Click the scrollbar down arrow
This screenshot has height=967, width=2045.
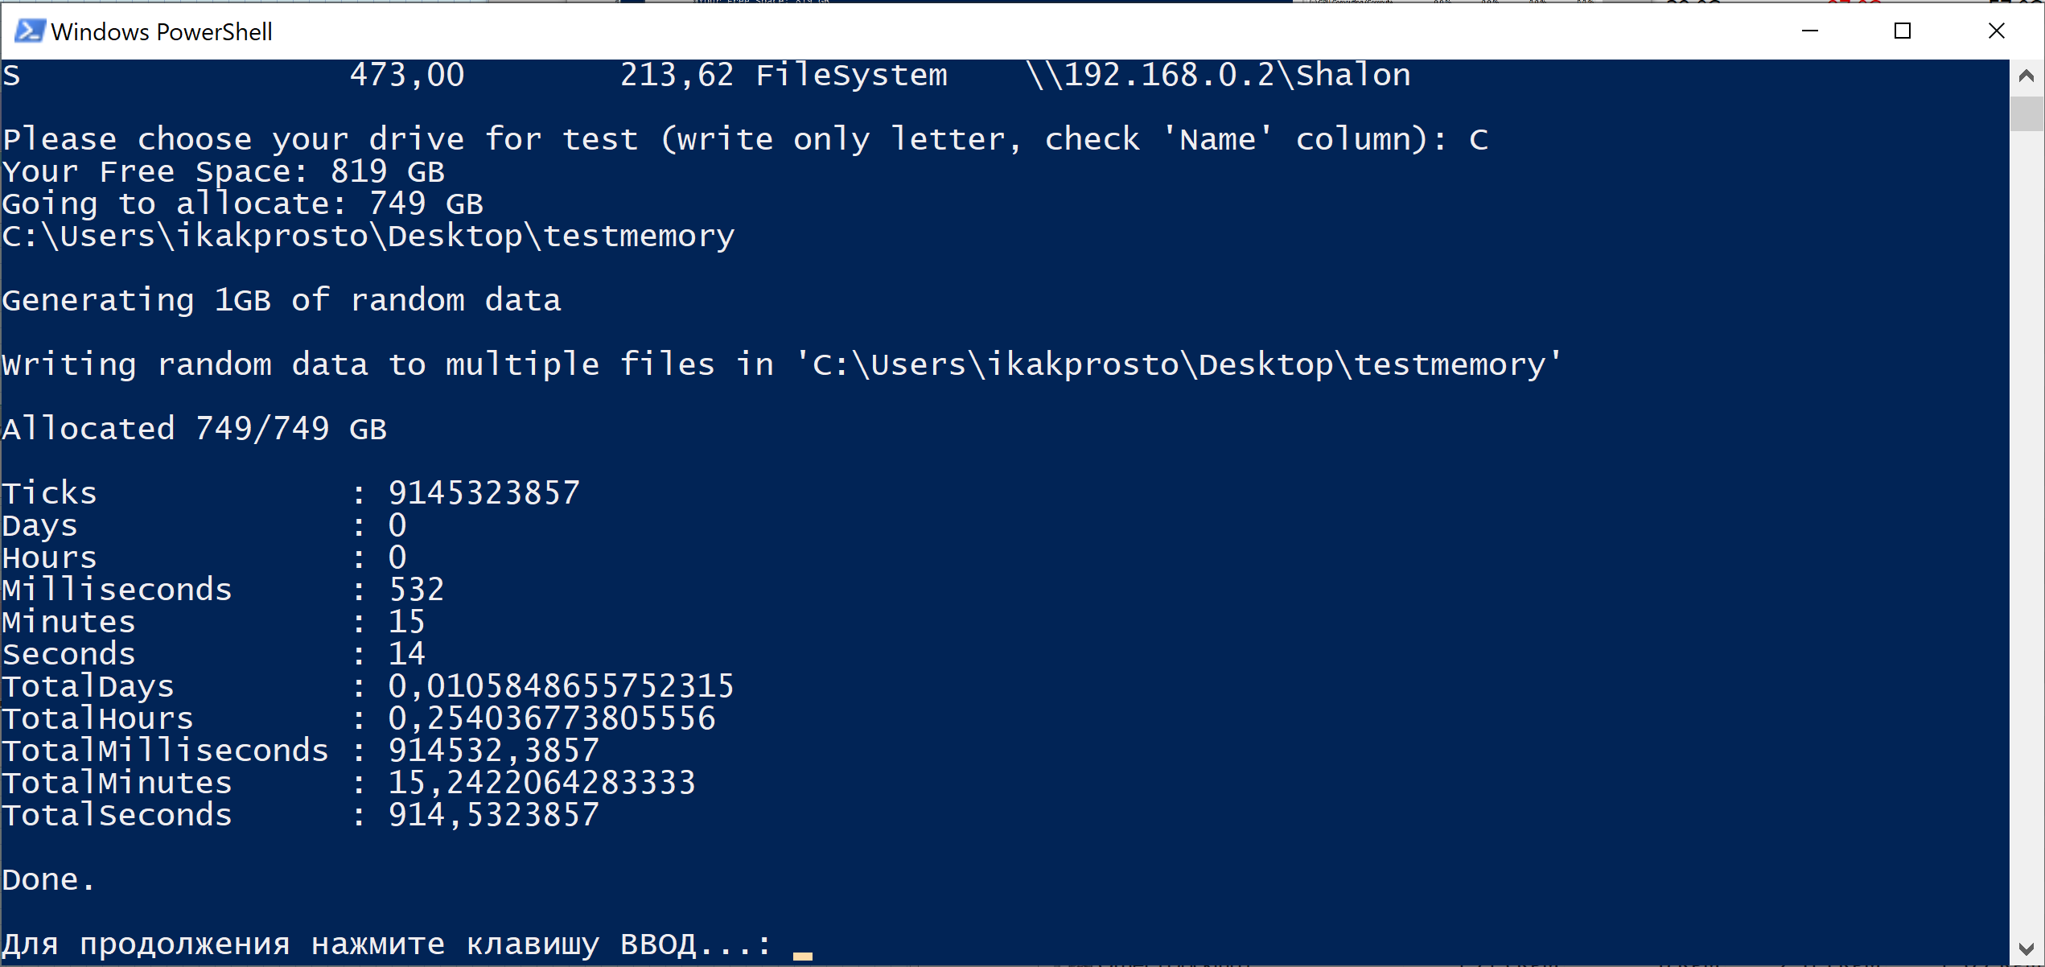(x=2026, y=948)
